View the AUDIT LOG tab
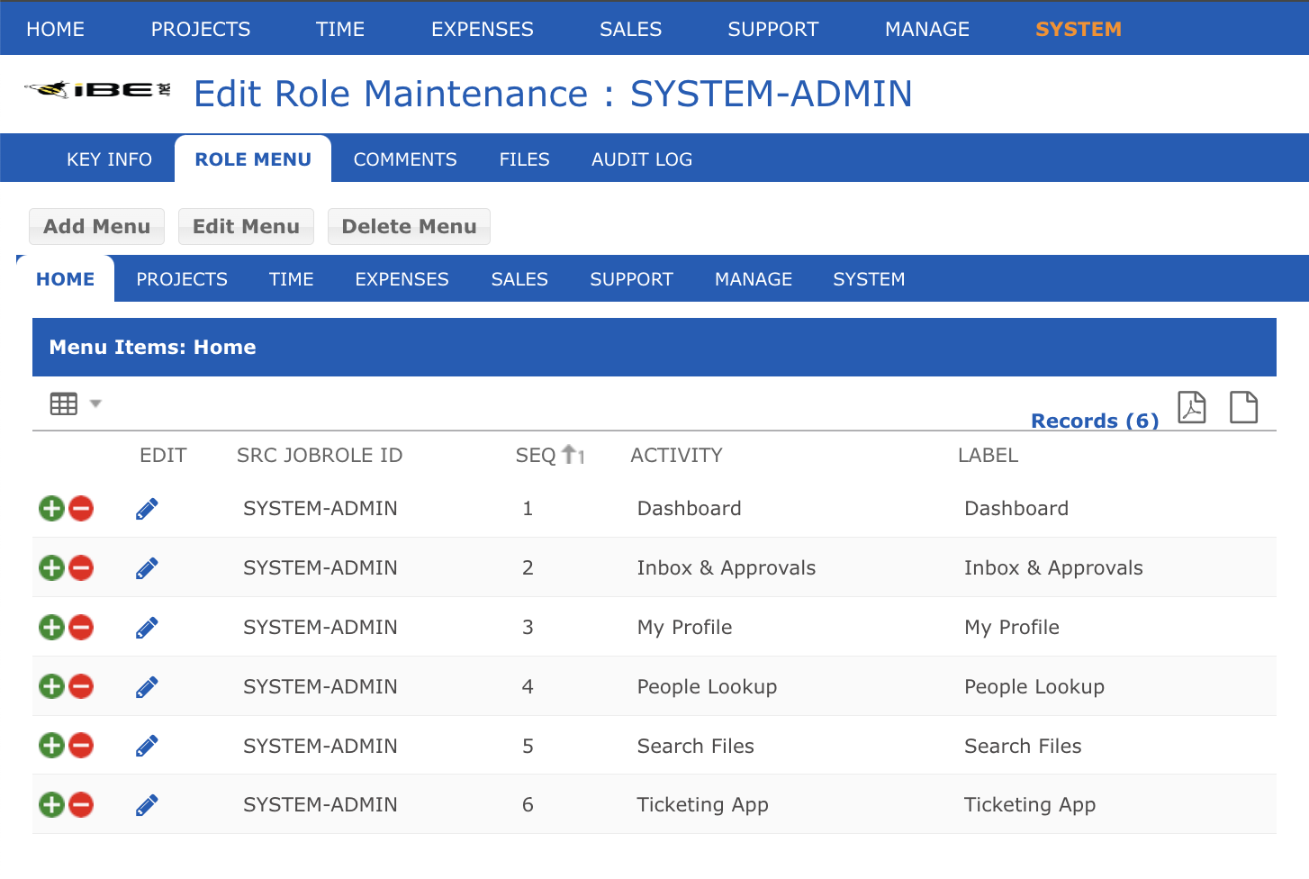The height and width of the screenshot is (879, 1309). pos(642,159)
